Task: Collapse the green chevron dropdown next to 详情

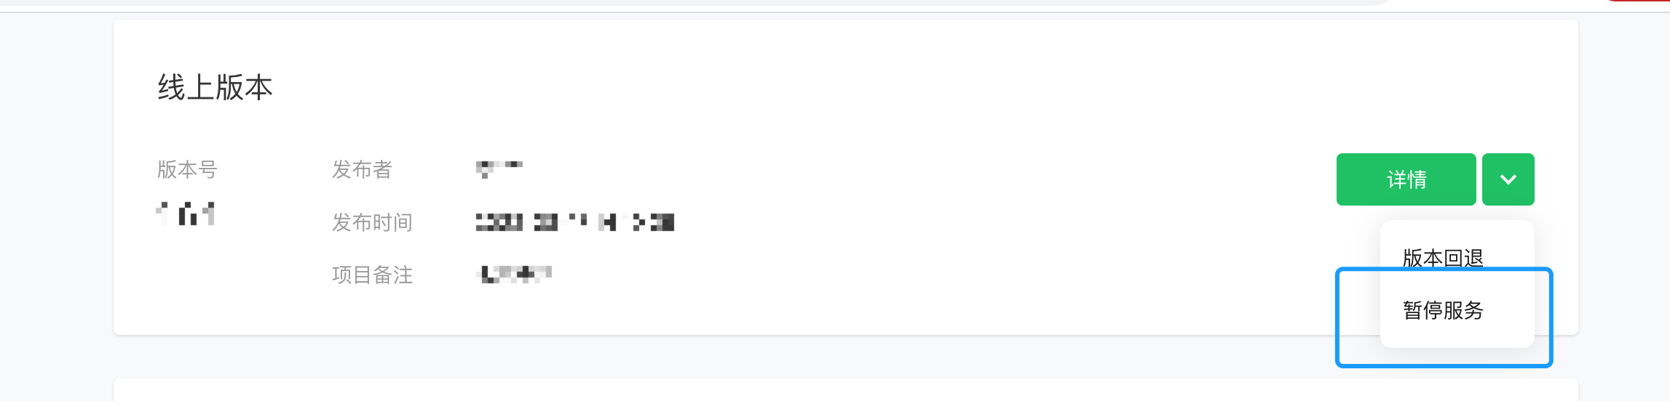Action: pyautogui.click(x=1508, y=179)
